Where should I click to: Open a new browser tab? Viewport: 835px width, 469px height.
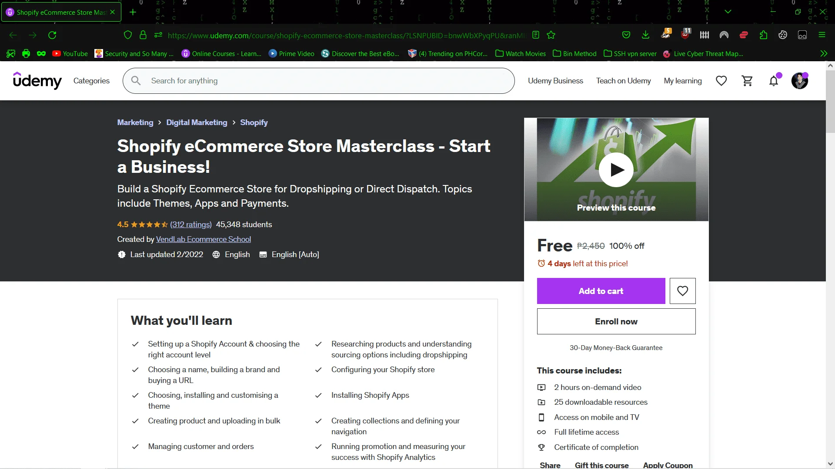tap(133, 12)
